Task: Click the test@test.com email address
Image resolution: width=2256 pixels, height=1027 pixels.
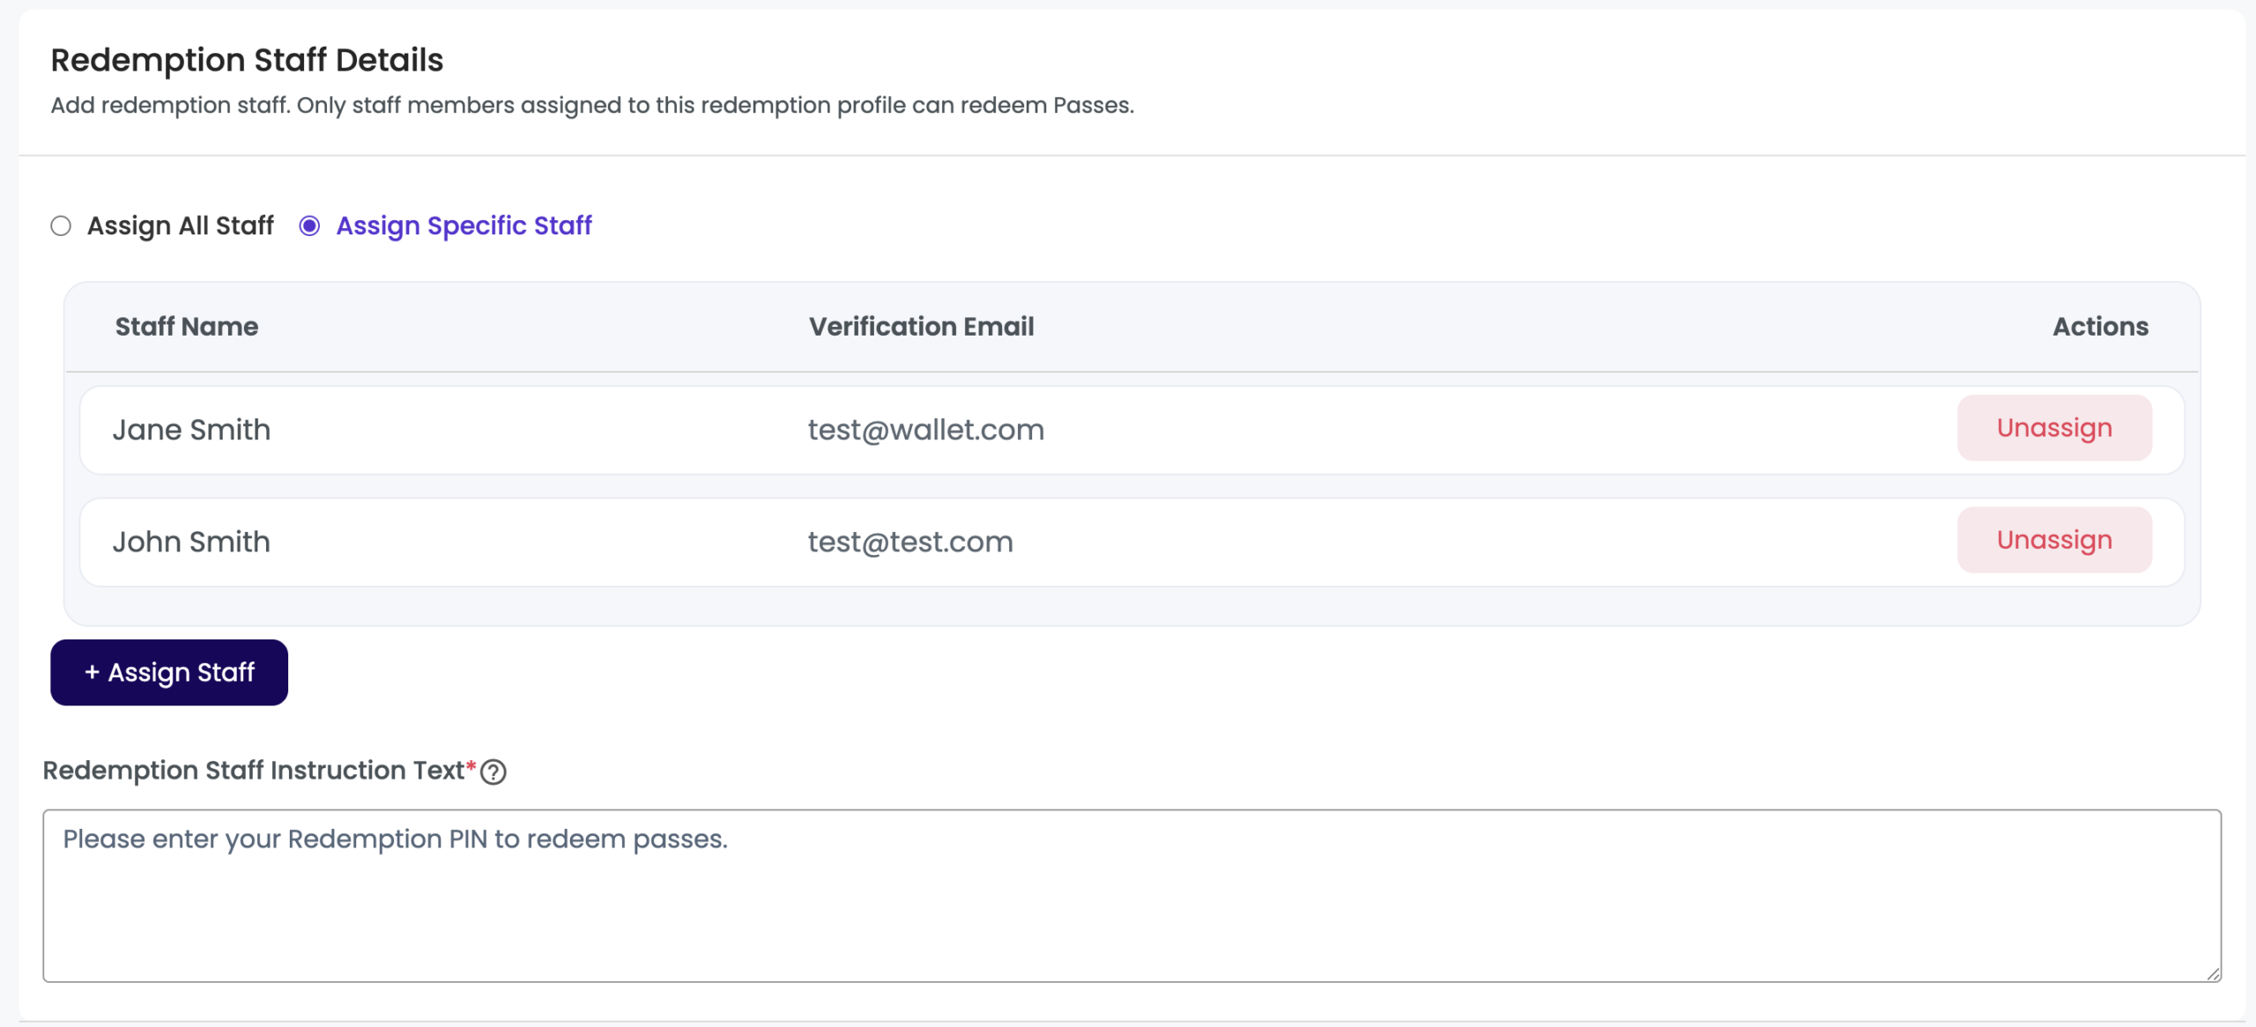Action: (x=910, y=542)
